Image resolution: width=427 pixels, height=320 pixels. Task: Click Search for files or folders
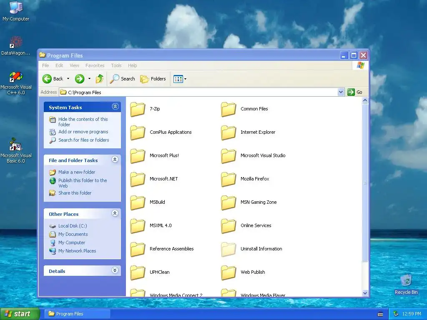(83, 140)
